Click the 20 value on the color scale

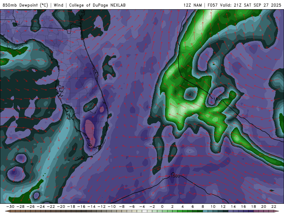(264, 207)
